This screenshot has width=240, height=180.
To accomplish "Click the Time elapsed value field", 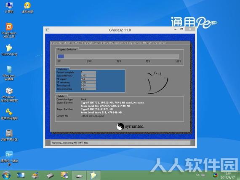I will pyautogui.click(x=88, y=86).
